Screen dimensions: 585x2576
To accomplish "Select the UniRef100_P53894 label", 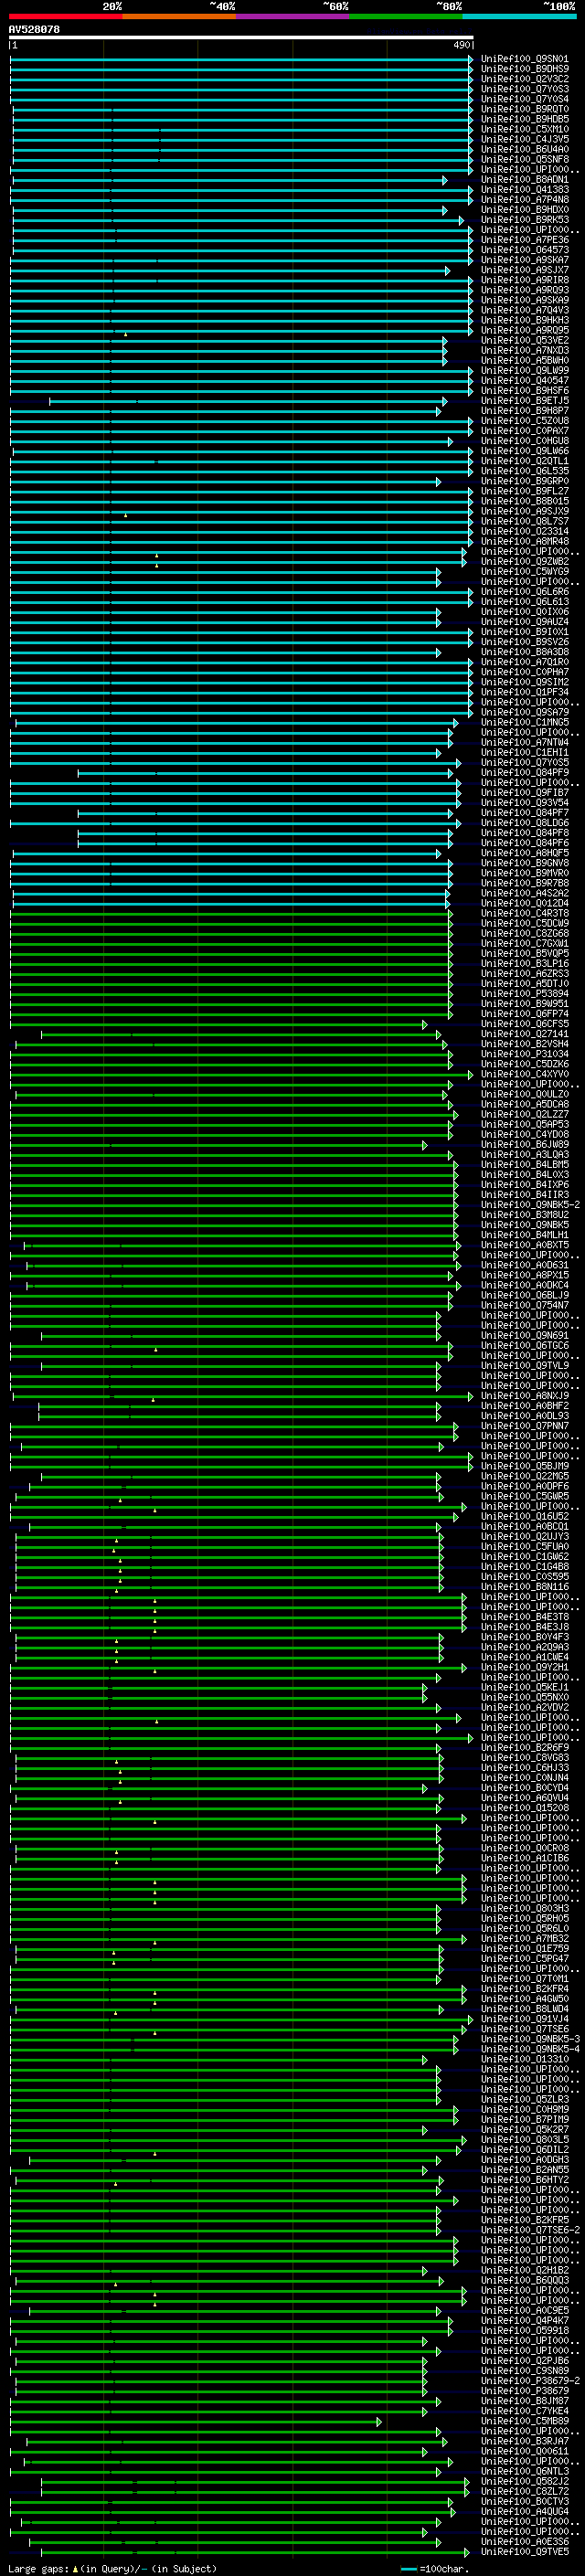I will click(x=525, y=994).
